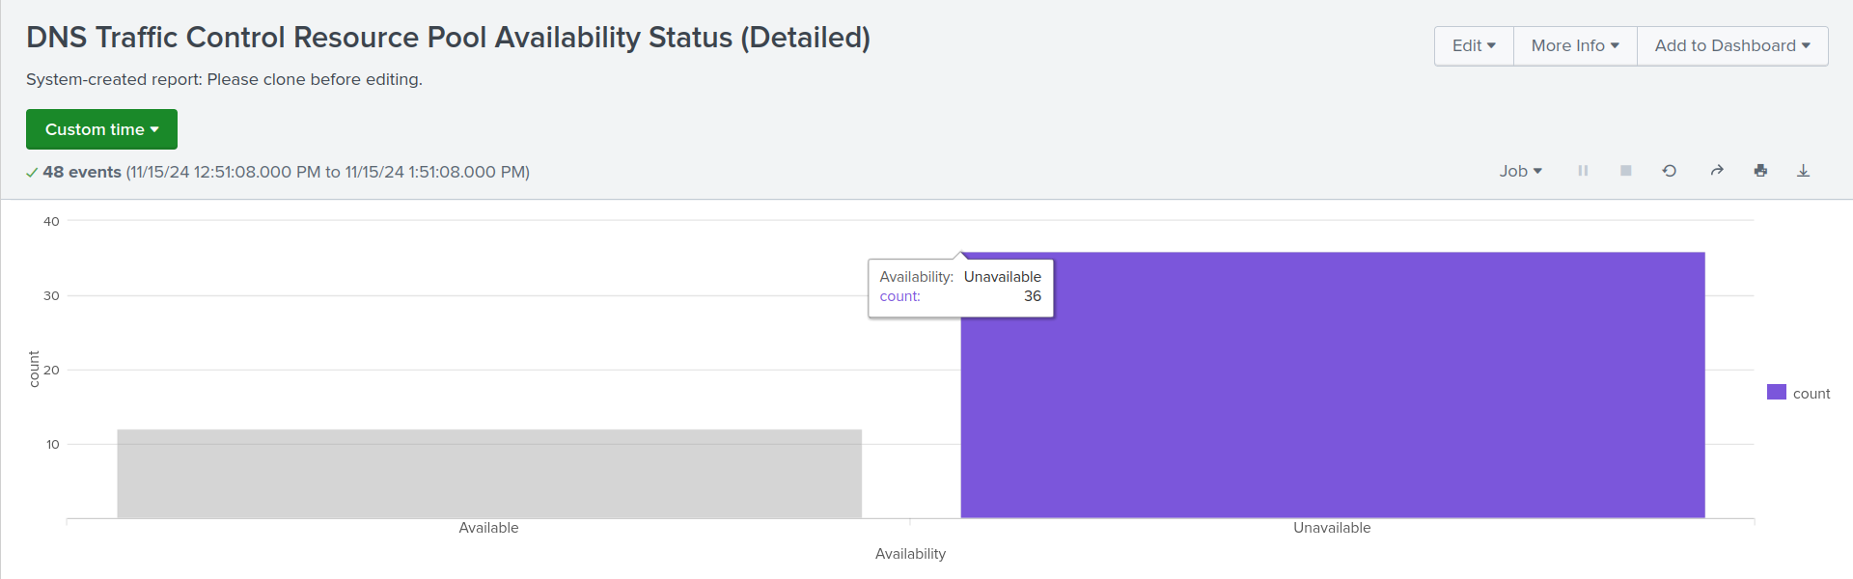The image size is (1853, 579).
Task: Click the purple Unavailable bar
Action: (1332, 405)
